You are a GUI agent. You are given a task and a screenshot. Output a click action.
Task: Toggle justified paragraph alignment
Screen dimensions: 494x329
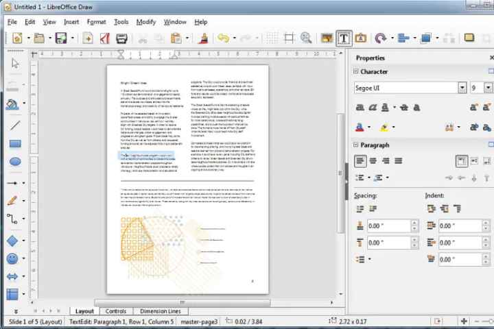click(398, 161)
